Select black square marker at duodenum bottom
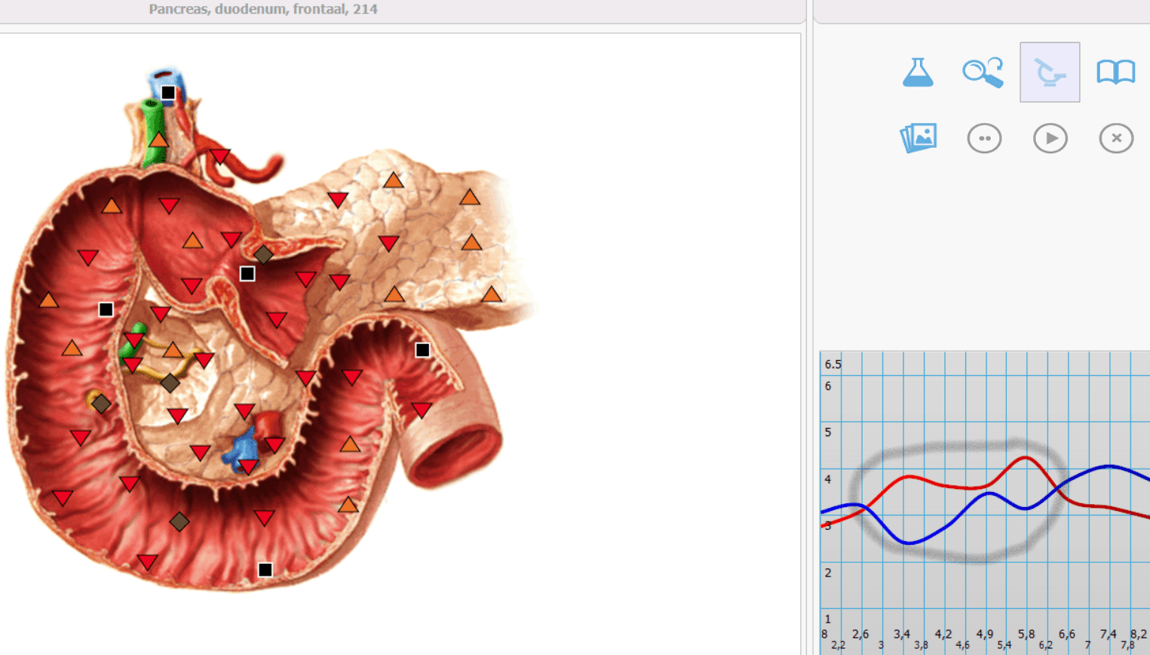1150x655 pixels. (265, 570)
